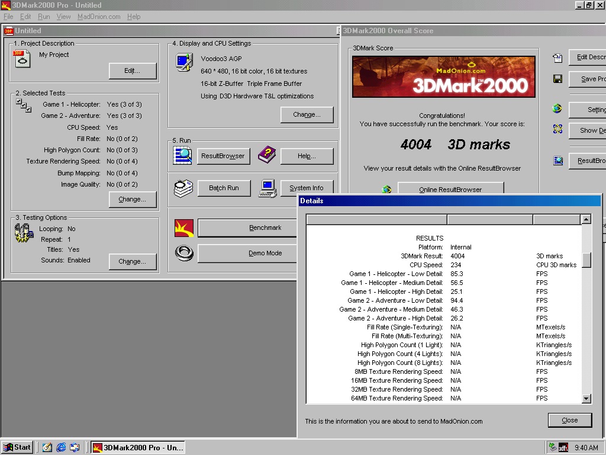Click the ResultBrowser magnifier icon
The width and height of the screenshot is (606, 455).
[182, 156]
